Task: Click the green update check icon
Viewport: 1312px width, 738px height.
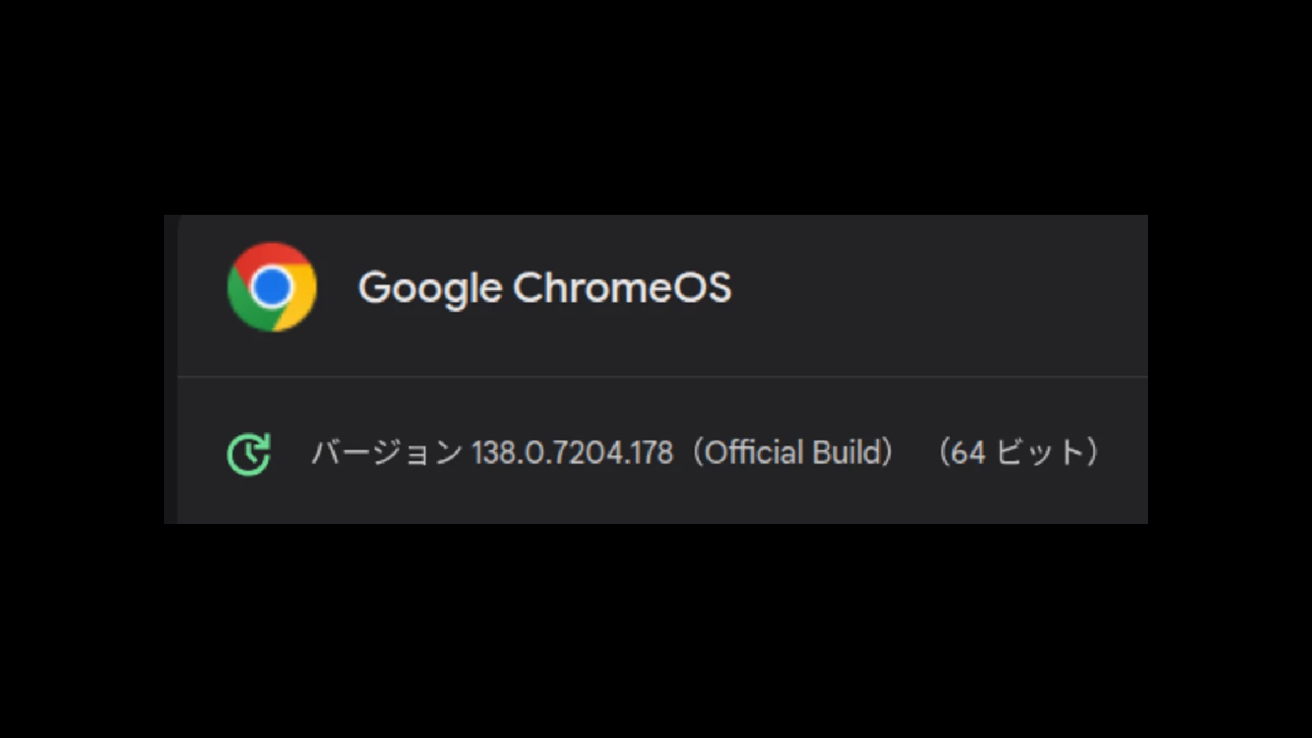Action: pyautogui.click(x=248, y=453)
